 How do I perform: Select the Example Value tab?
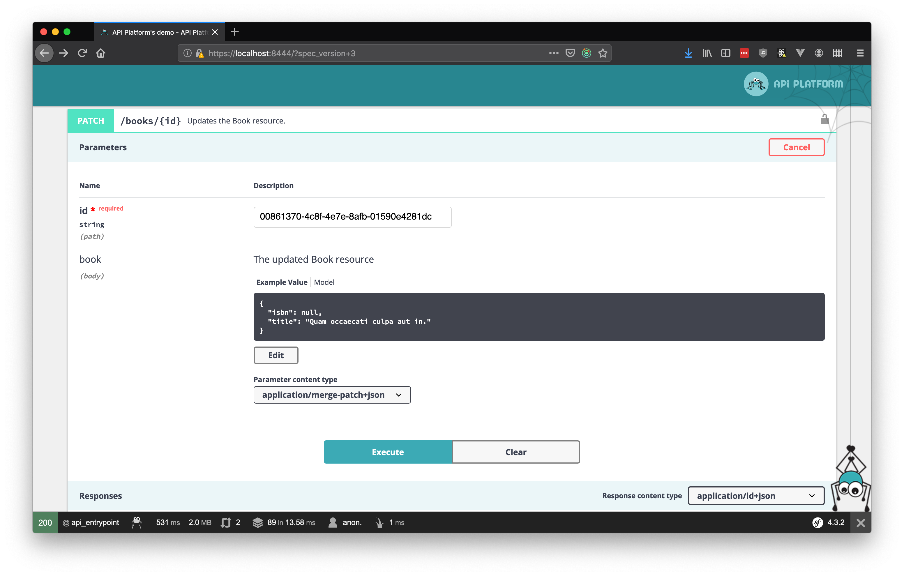[x=282, y=282]
